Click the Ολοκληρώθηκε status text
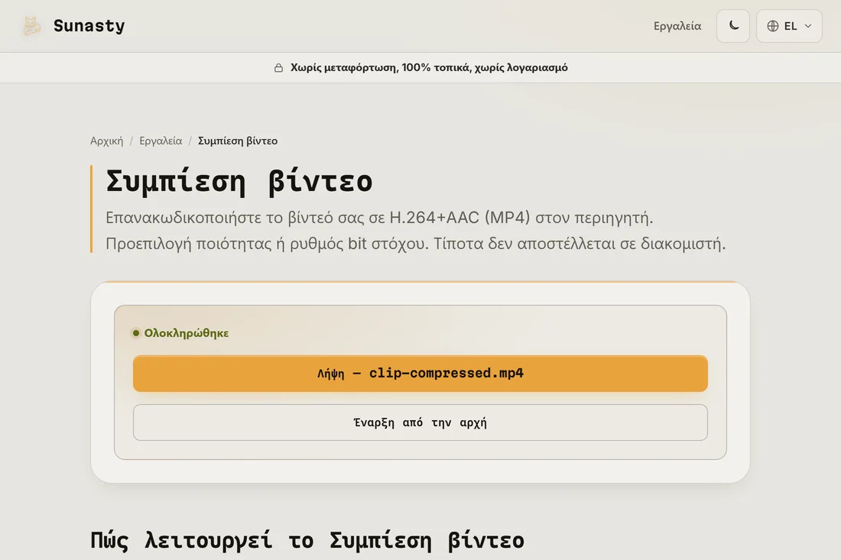841x560 pixels. coord(186,333)
